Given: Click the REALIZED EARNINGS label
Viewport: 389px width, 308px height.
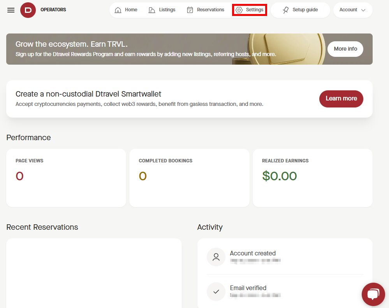Looking at the screenshot, I should click(285, 161).
